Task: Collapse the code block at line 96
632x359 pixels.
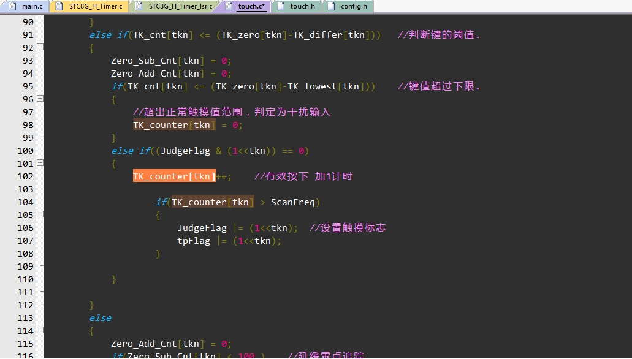Action: pyautogui.click(x=40, y=98)
